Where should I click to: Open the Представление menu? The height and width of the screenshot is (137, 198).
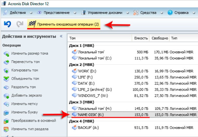(56, 13)
